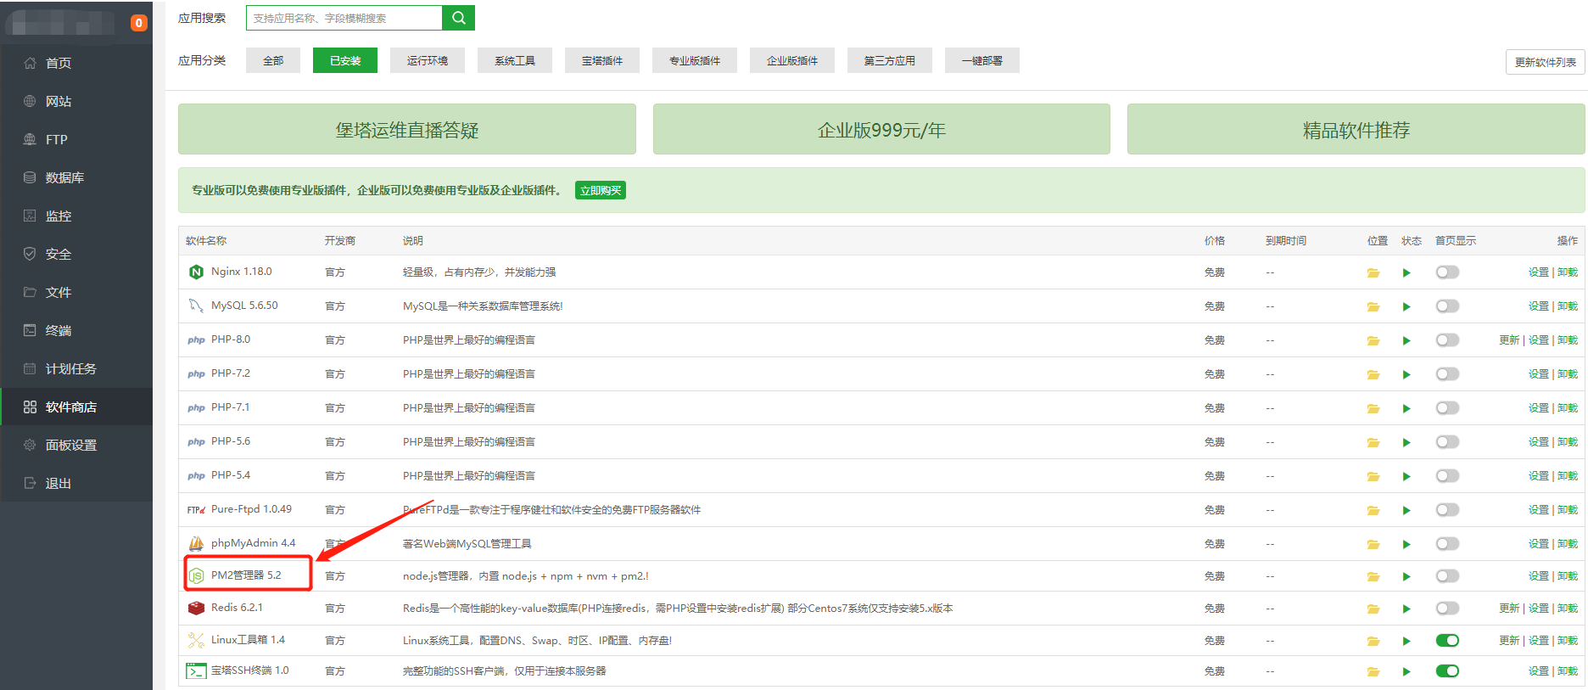Open the 企业版插件 category tab
Viewport: 1588px width, 690px height.
coord(792,60)
